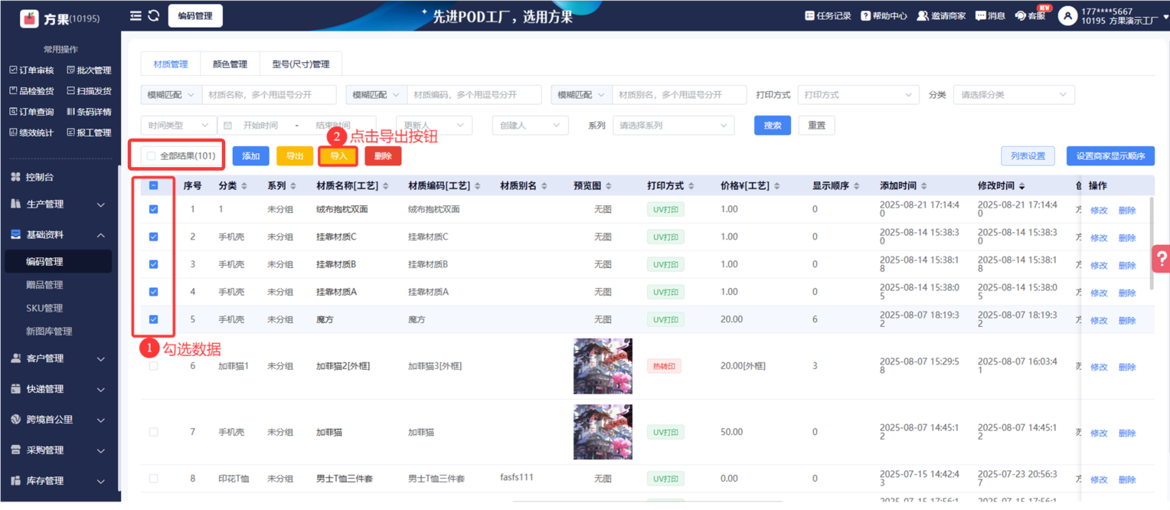Click the refresh icon in top bar
This screenshot has height=510, width=1170.
click(x=154, y=15)
